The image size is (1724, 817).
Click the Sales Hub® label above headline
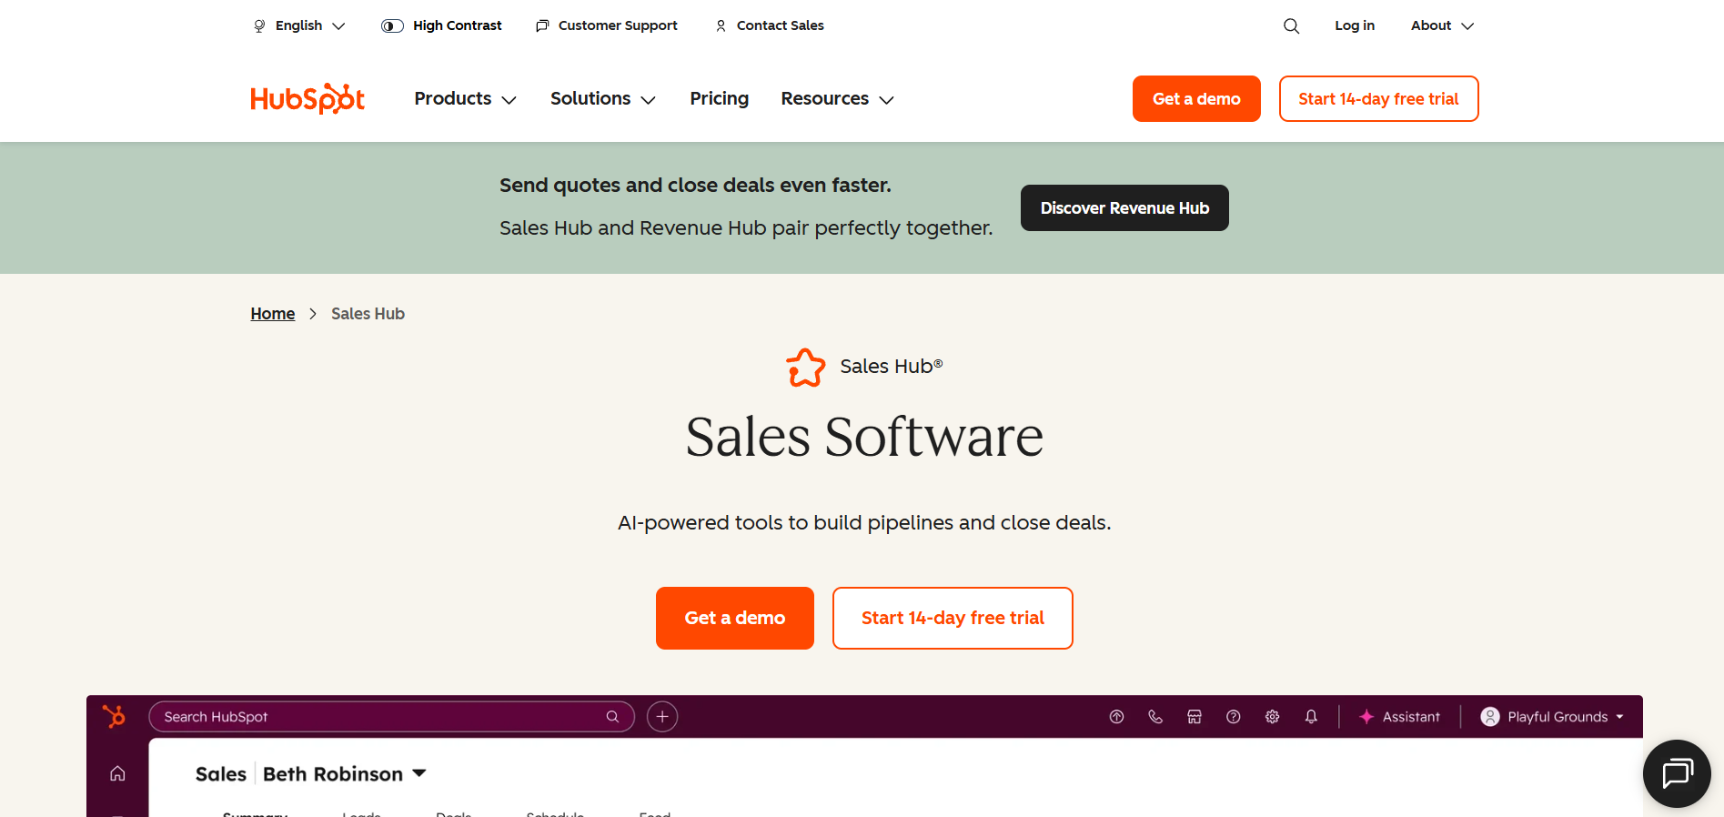click(x=892, y=367)
